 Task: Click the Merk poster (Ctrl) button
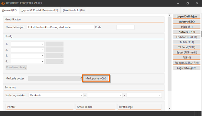[96, 78]
